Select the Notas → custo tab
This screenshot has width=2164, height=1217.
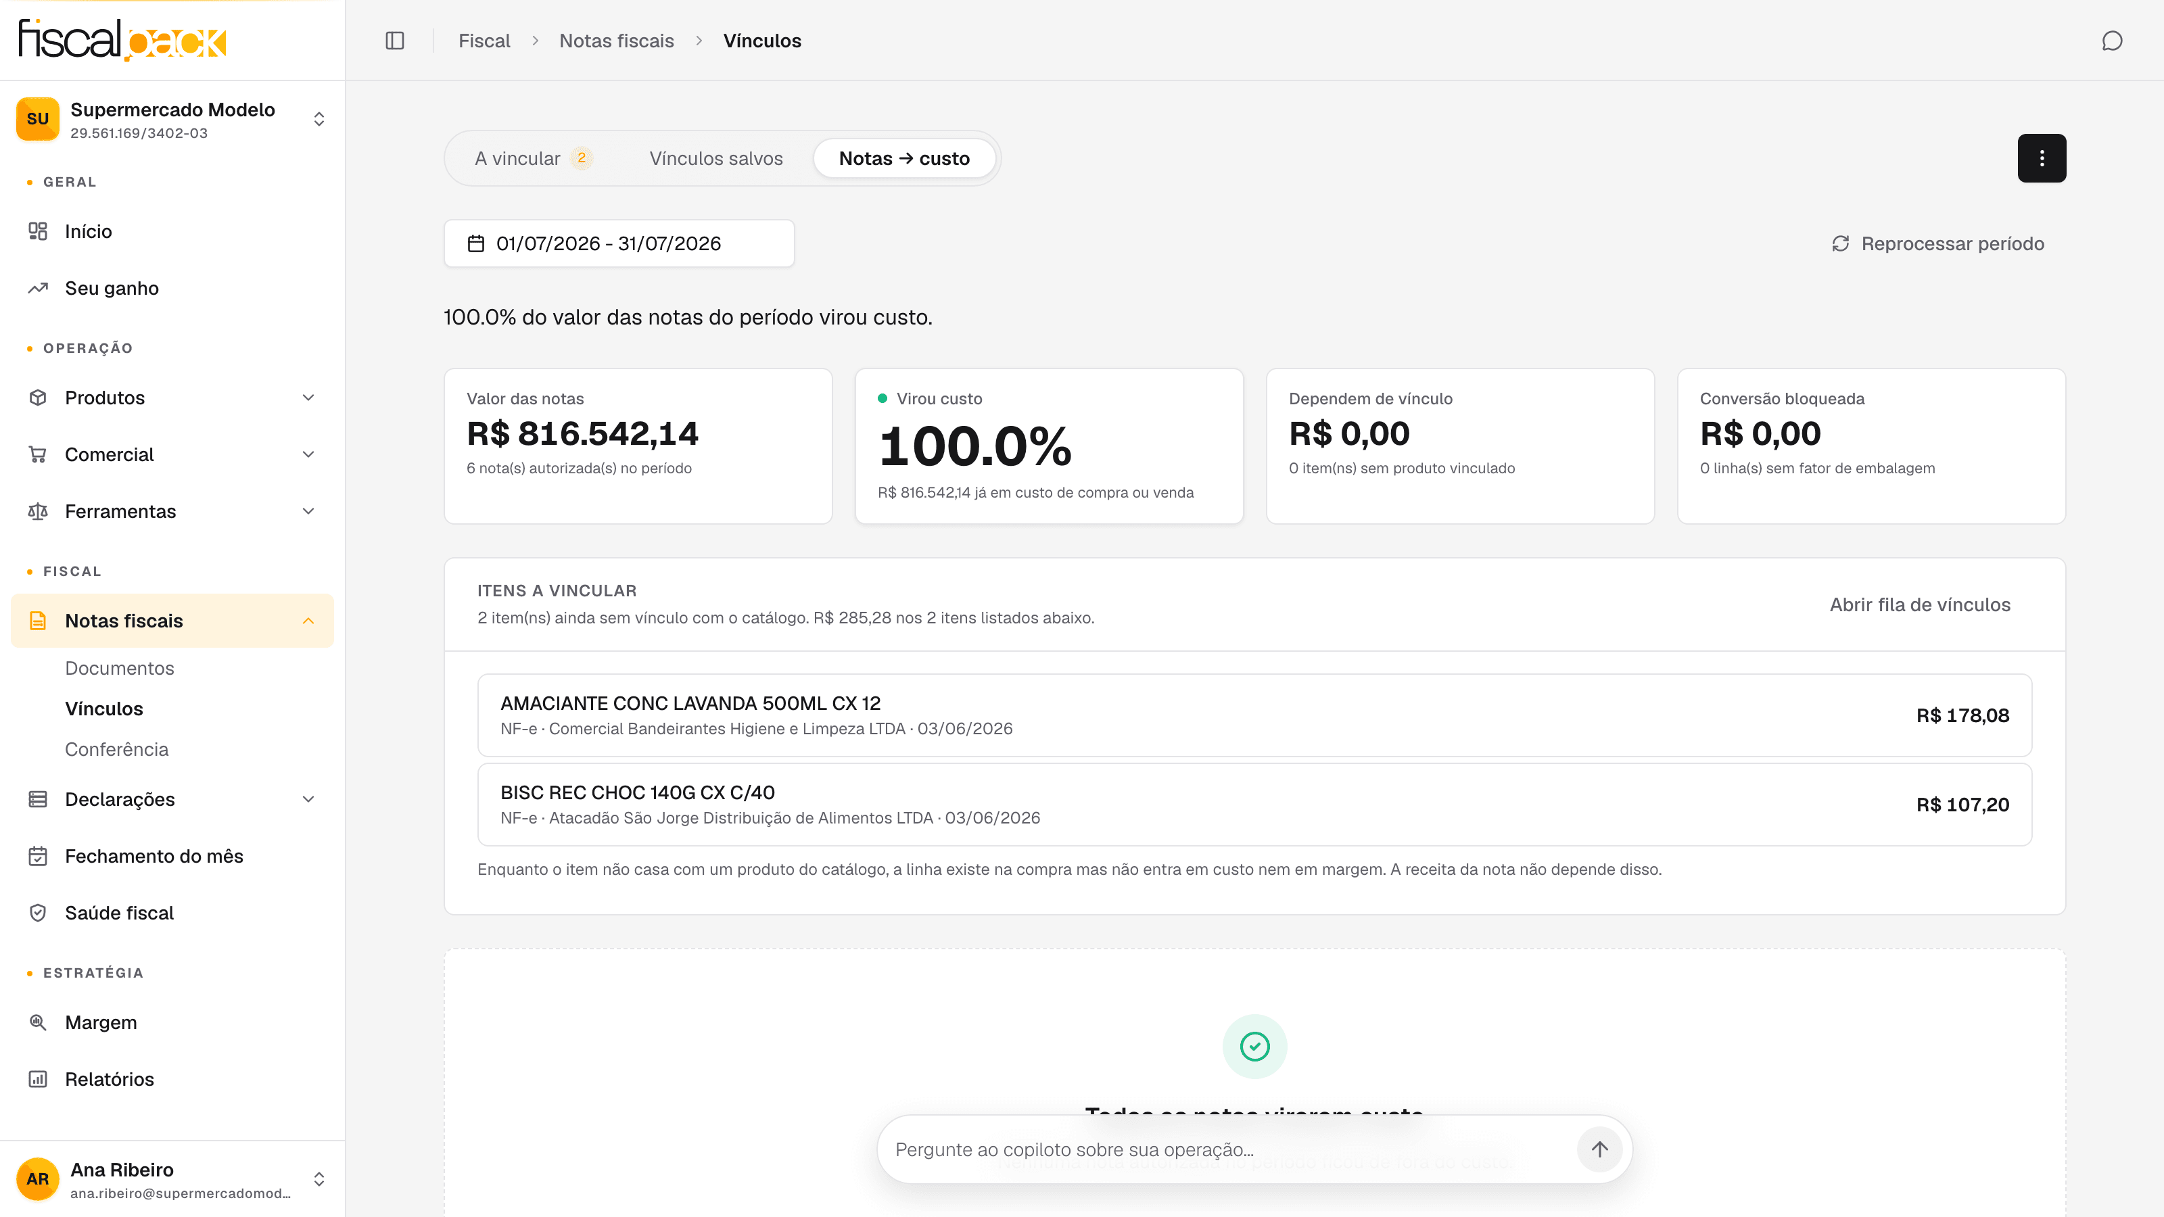[x=904, y=158]
